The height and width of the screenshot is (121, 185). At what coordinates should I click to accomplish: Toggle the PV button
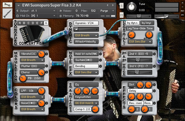(182, 15)
